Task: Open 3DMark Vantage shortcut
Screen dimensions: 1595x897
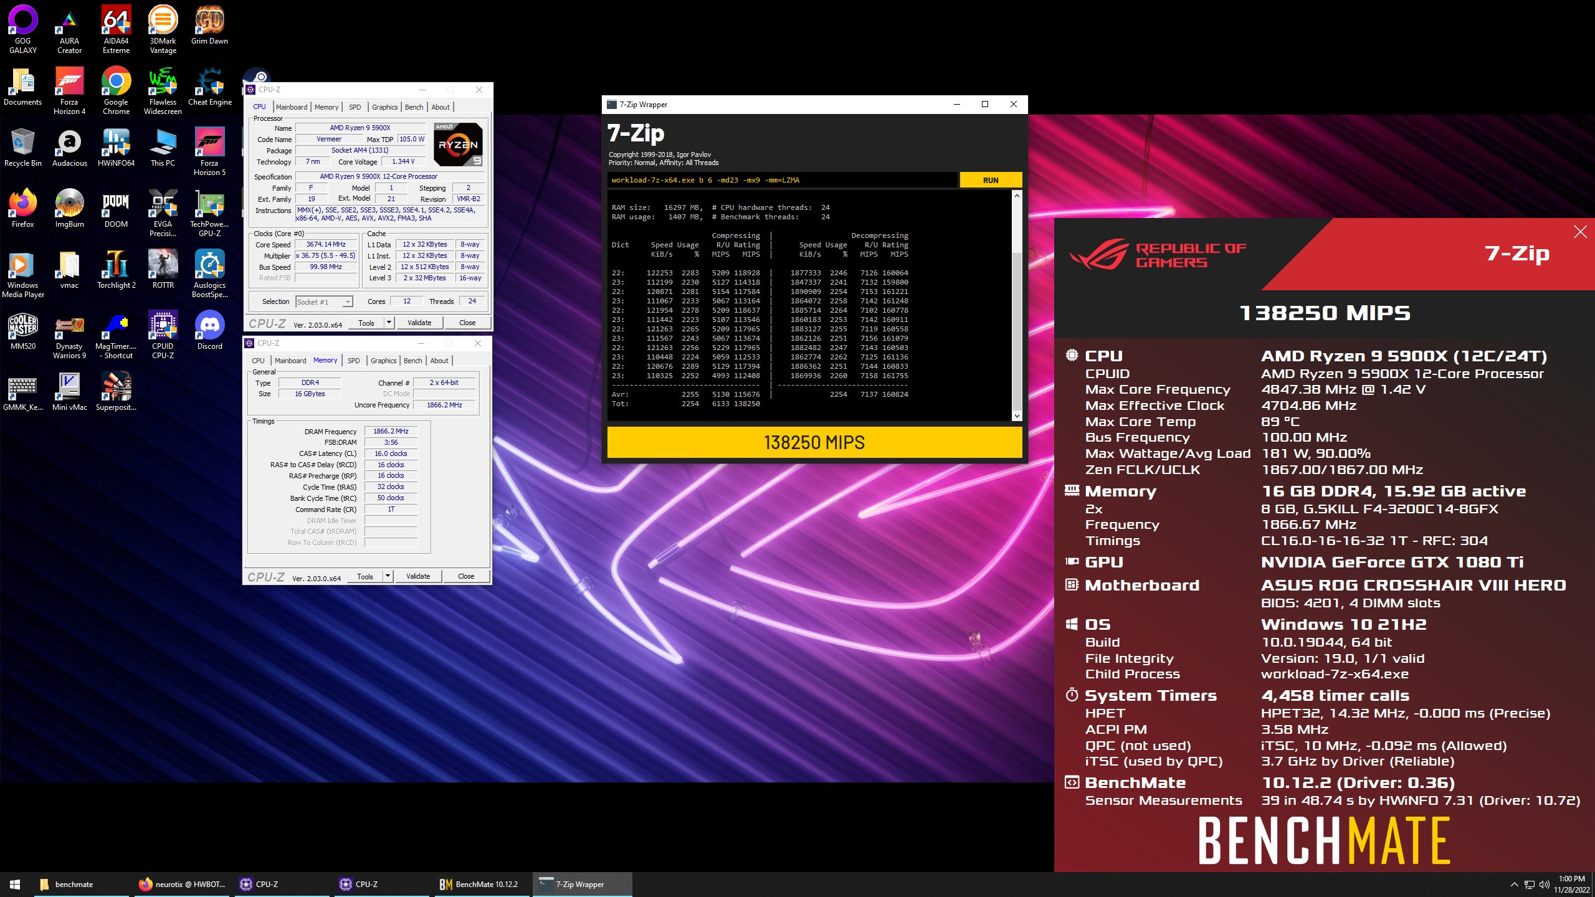Action: 163,29
